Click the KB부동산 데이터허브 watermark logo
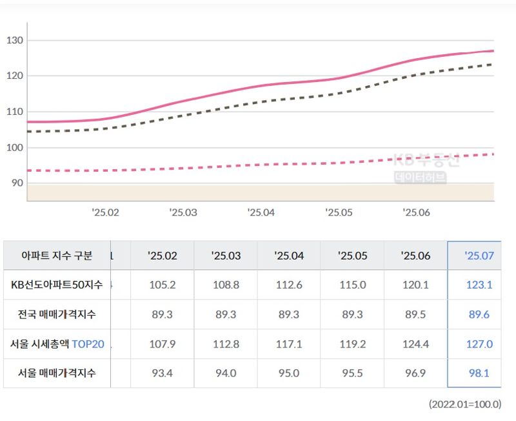 point(426,168)
